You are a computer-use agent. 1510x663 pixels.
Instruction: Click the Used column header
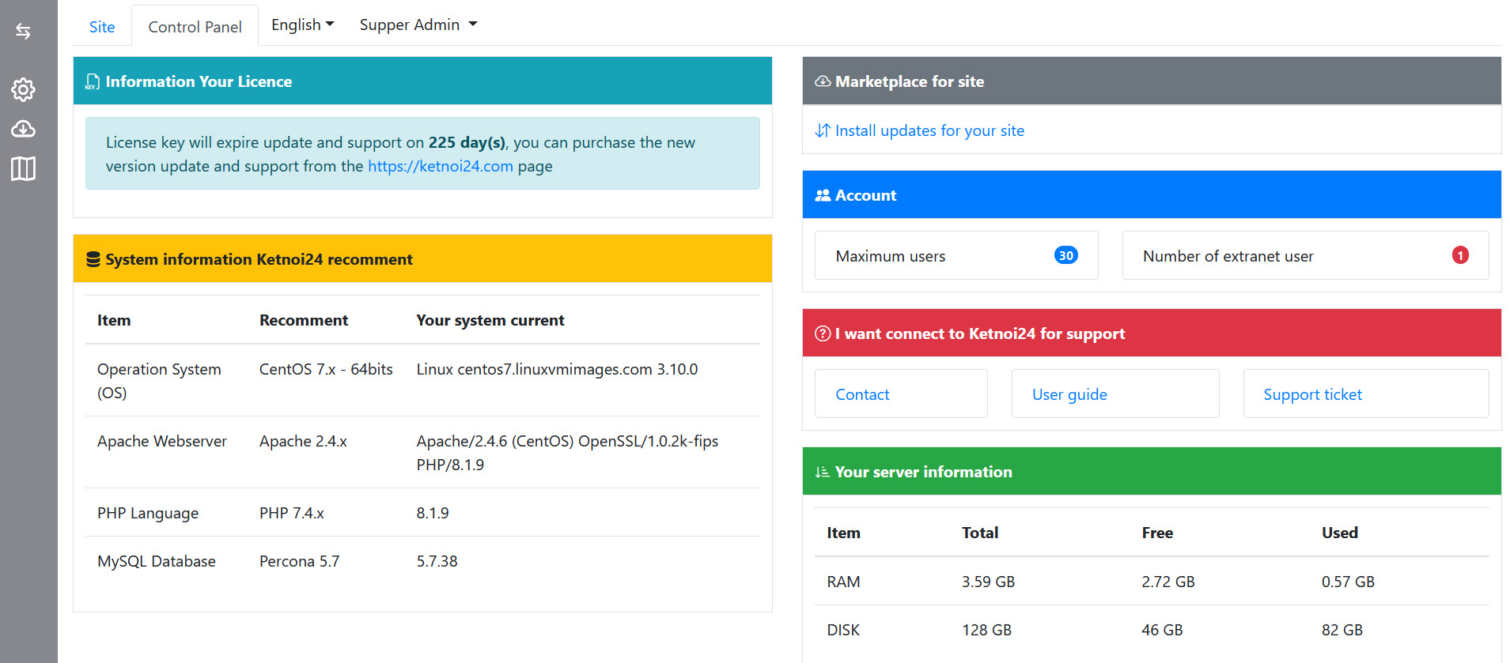pyautogui.click(x=1340, y=533)
